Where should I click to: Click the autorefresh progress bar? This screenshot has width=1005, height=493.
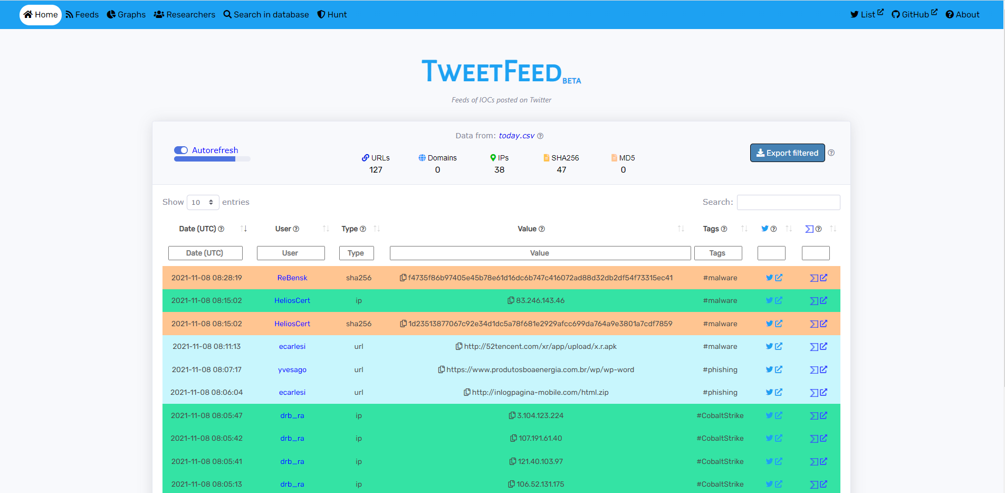[212, 159]
